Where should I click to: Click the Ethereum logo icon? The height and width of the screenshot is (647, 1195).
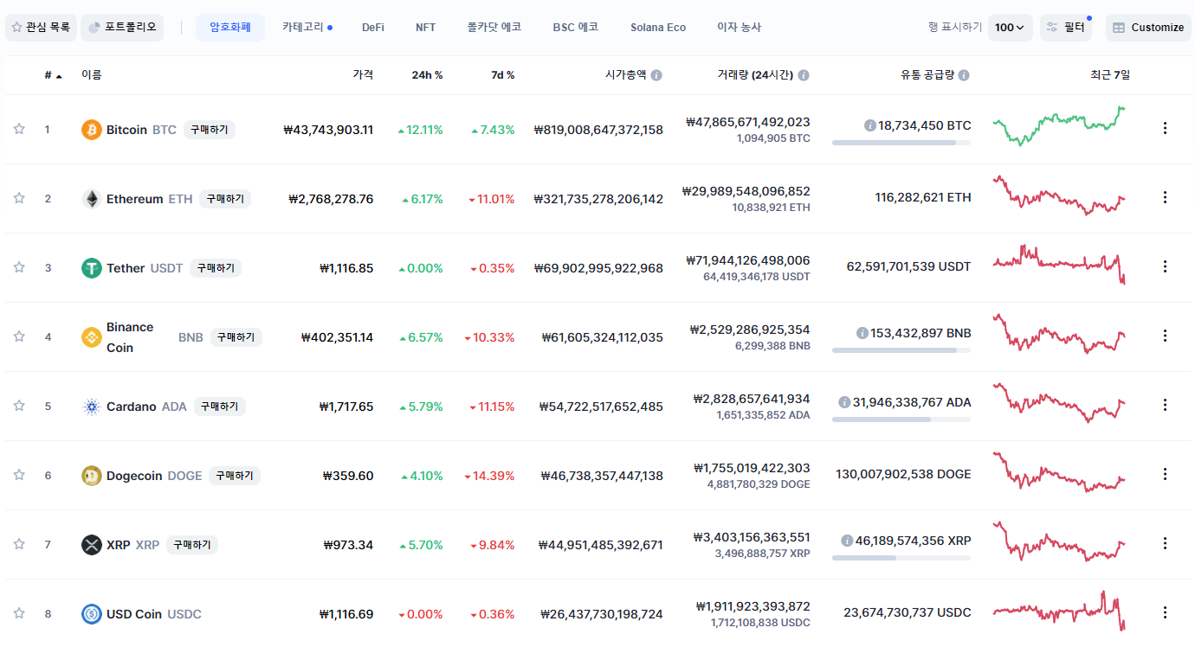coord(91,199)
